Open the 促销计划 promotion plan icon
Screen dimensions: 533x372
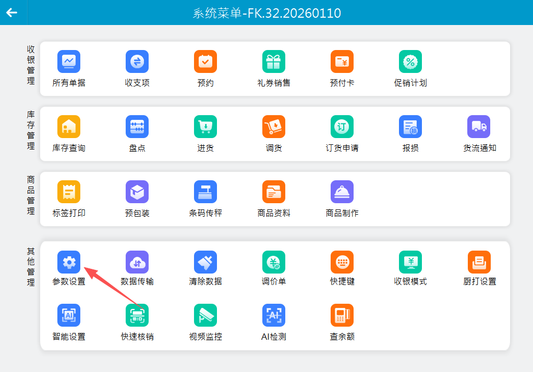(410, 61)
